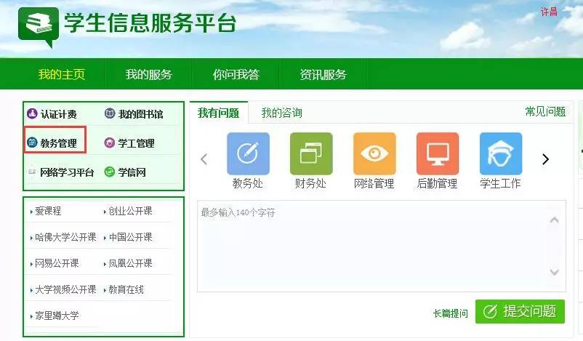
Task: Click the textarea scroll up arrow
Action: (554, 220)
